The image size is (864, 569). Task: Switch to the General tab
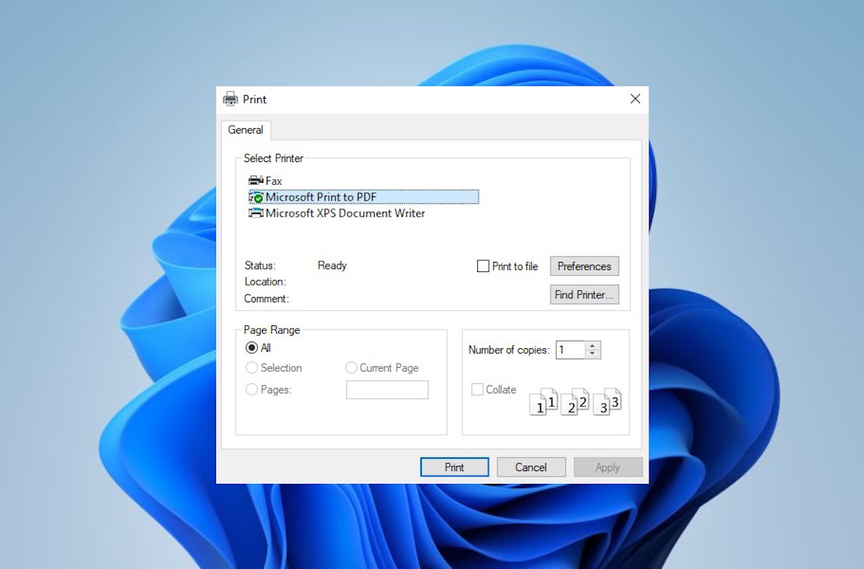point(246,130)
